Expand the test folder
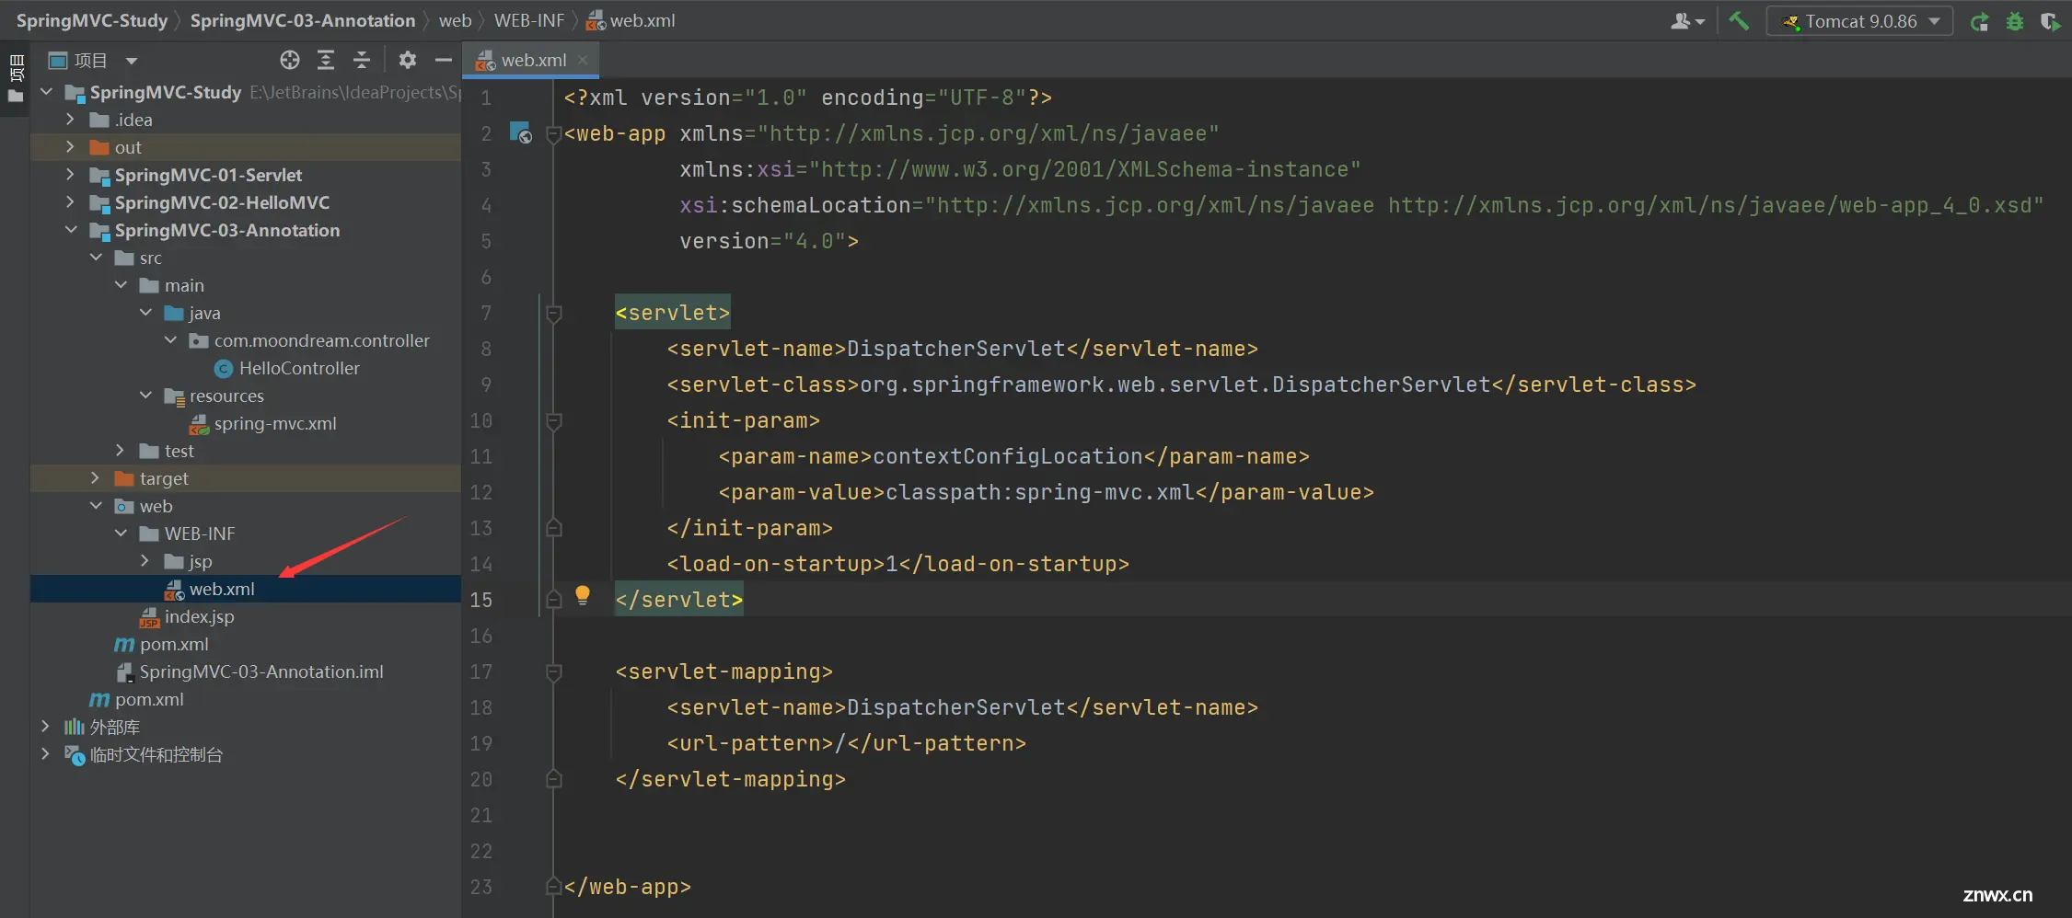This screenshot has width=2072, height=918. (x=121, y=451)
